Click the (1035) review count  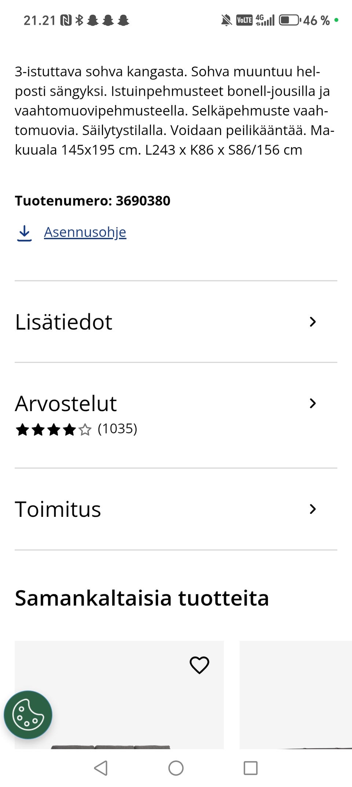coord(117,429)
